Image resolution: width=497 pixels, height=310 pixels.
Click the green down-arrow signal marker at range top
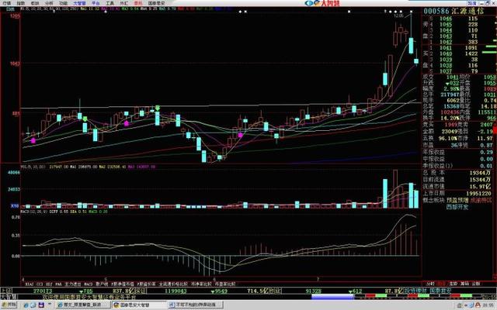tap(158, 108)
